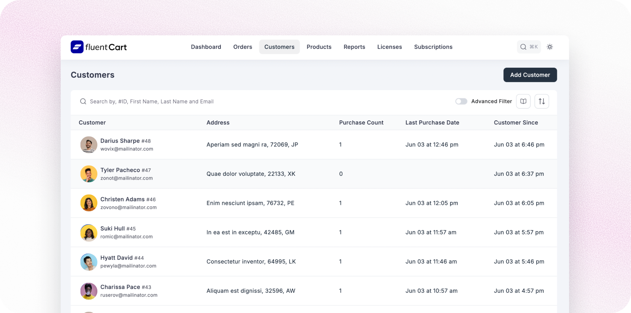Open the Orders tab

[243, 47]
